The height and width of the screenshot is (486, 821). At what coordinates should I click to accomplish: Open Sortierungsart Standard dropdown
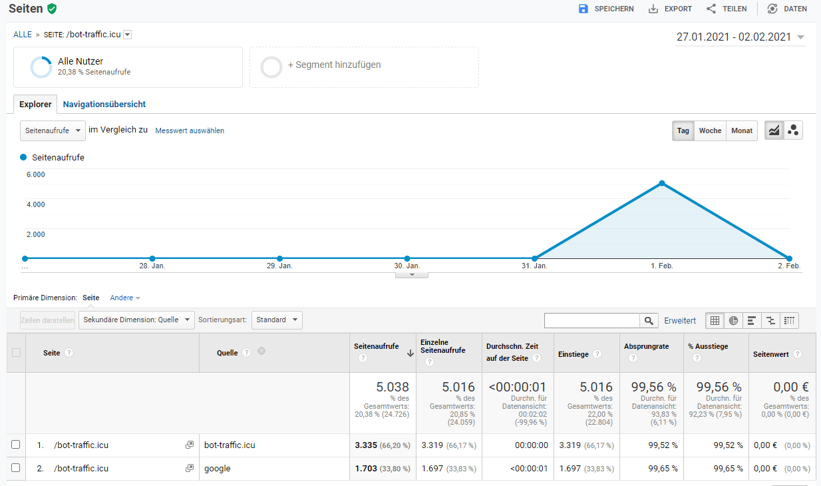277,320
